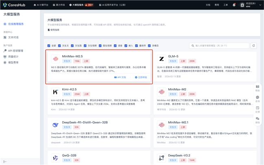Open the 使用指南 usage guide link

pyautogui.click(x=54, y=30)
